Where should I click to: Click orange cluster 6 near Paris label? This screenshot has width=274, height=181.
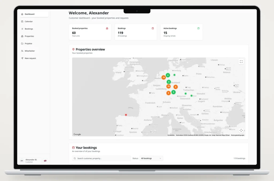click(x=169, y=93)
